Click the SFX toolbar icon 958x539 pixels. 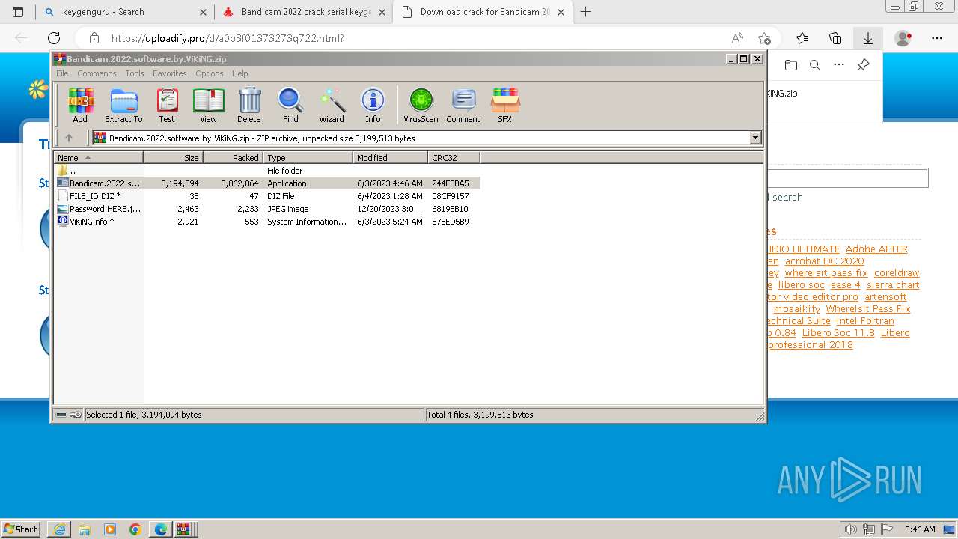click(505, 105)
